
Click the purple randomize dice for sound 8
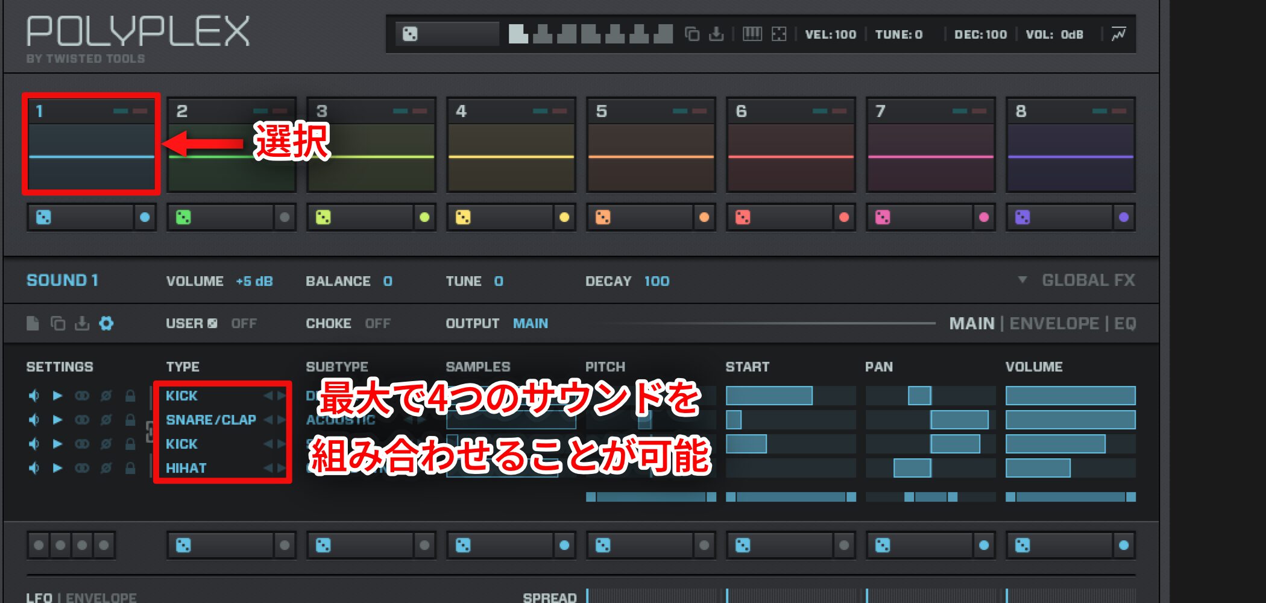1022,217
